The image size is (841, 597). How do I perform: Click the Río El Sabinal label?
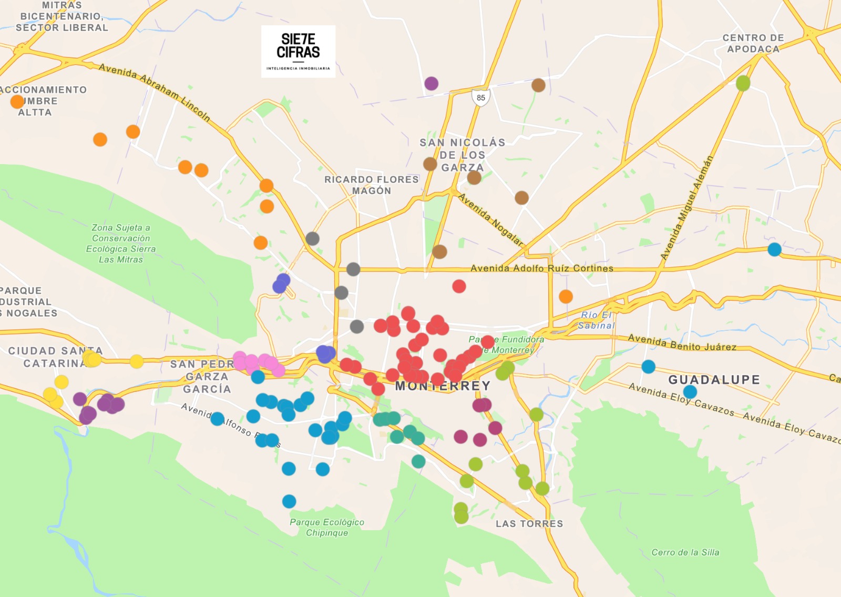[596, 320]
